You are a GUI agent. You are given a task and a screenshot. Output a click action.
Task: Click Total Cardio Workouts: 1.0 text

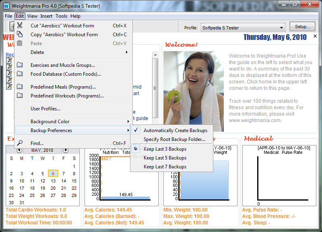point(36,209)
